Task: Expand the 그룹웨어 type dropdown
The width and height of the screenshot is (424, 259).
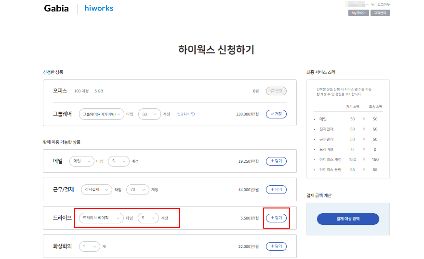Action: pos(101,114)
